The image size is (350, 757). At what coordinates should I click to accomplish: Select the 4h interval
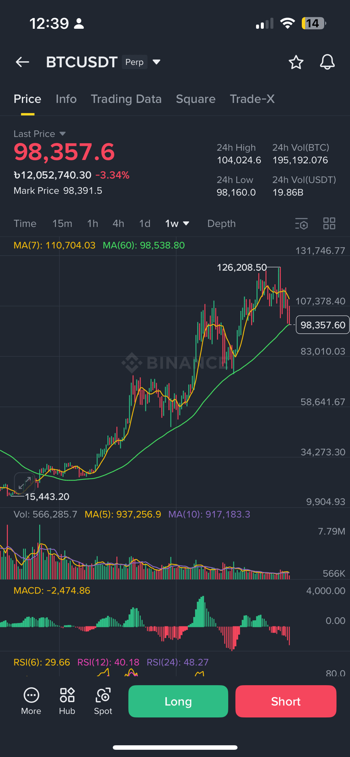tap(118, 223)
